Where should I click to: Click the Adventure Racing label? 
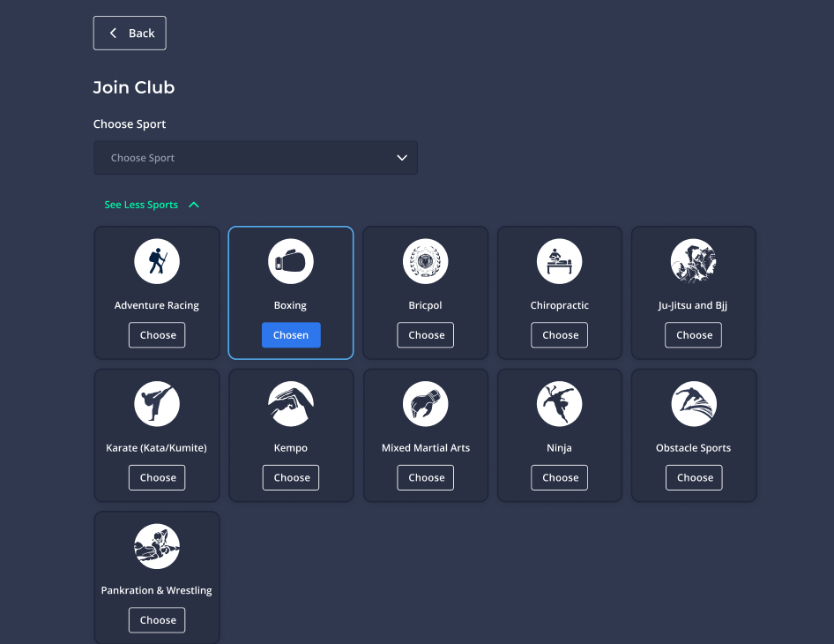pyautogui.click(x=157, y=305)
